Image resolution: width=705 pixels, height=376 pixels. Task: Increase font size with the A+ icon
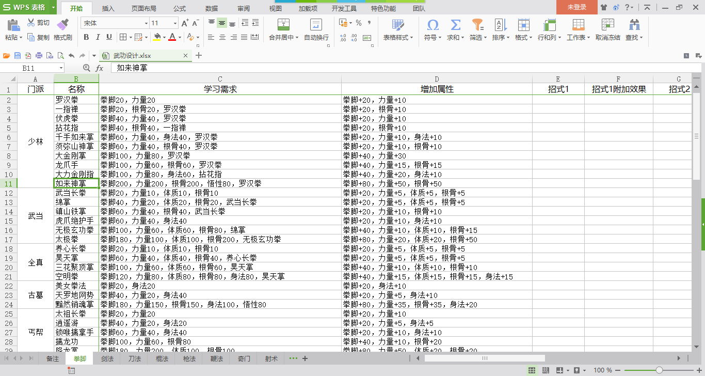tap(185, 23)
